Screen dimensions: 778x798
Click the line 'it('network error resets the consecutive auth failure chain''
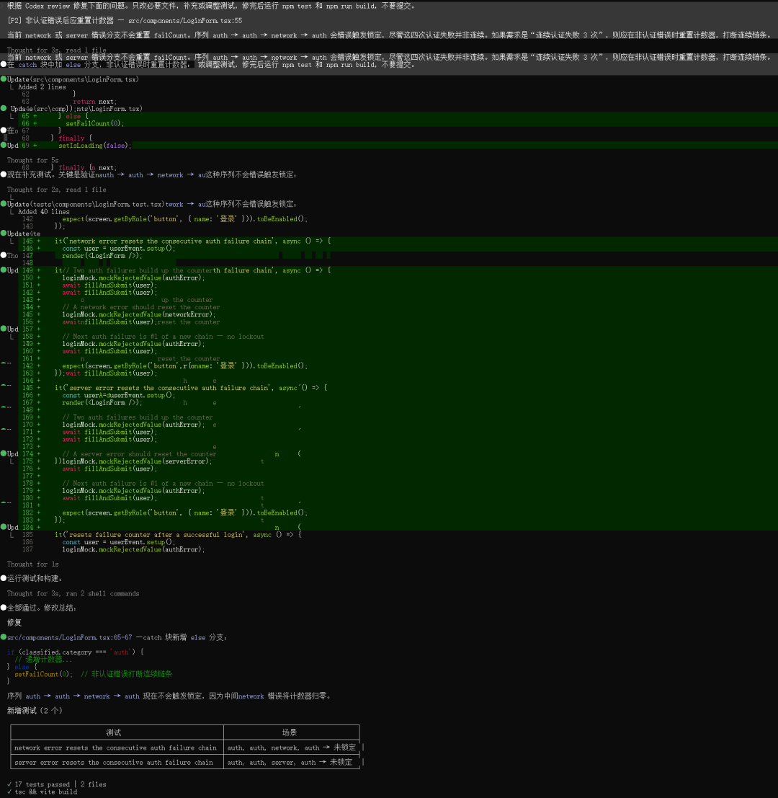193,241
